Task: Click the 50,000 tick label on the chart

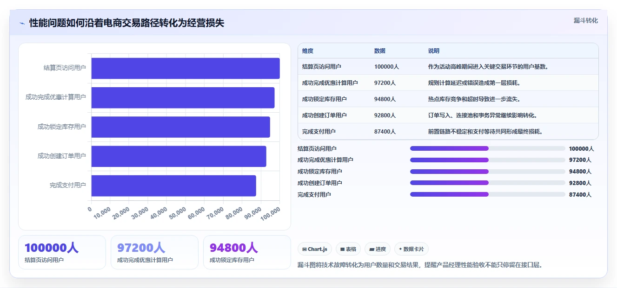Action: point(178,213)
